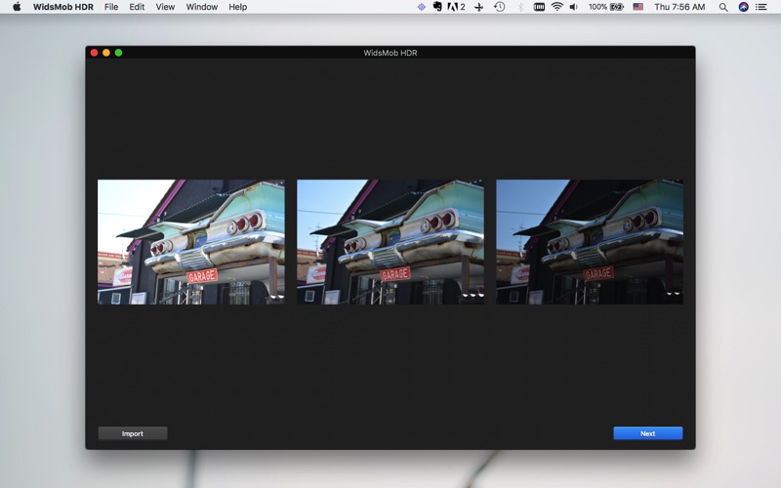Open the Edit menu

point(137,7)
